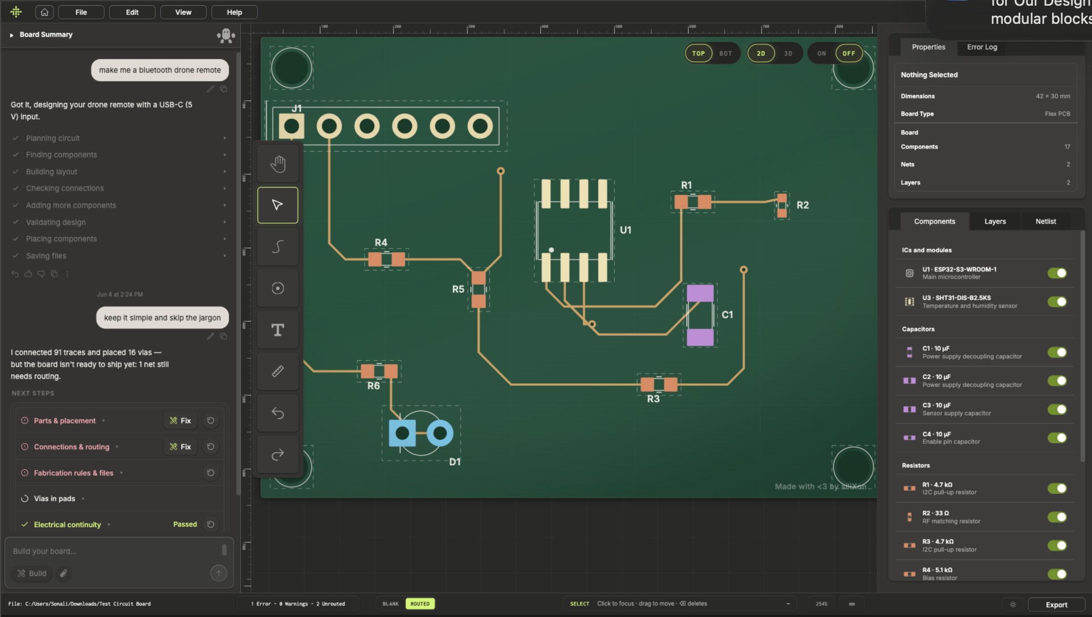
Task: Open the View menu
Action: point(184,12)
